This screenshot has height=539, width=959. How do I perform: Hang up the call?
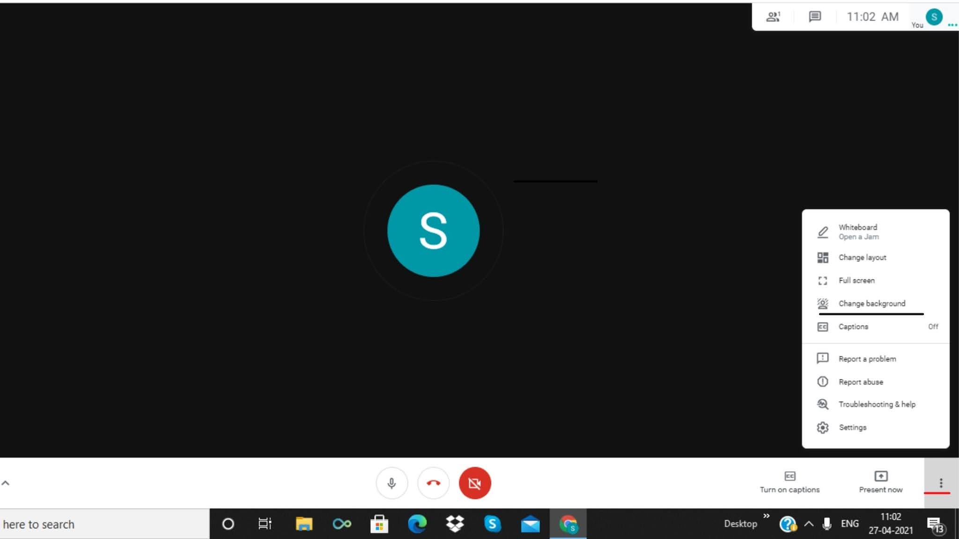coord(433,483)
